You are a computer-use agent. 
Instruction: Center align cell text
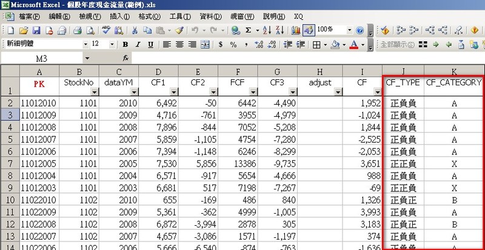click(179, 45)
